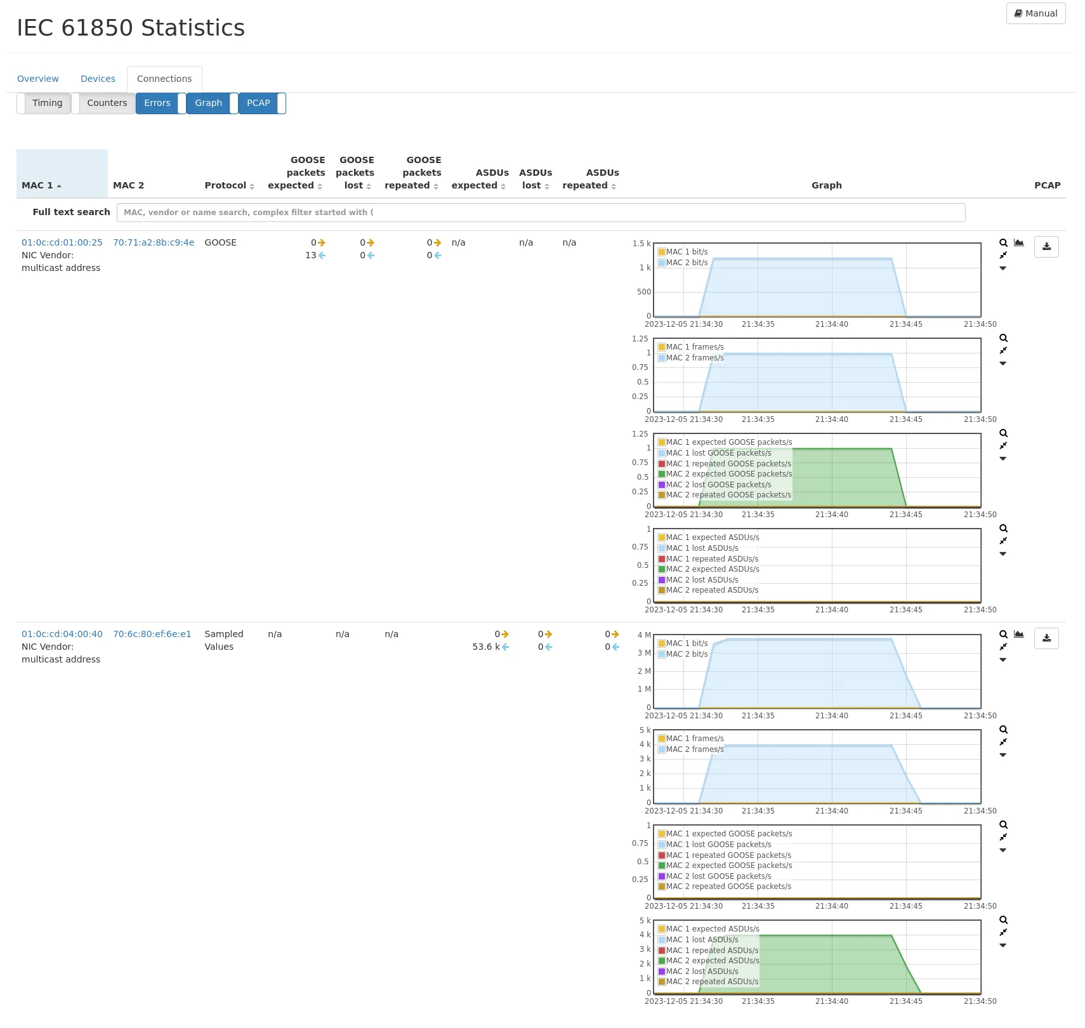The image size is (1085, 1028).
Task: Click compress arrows on Sampled Values bit/s graph
Action: point(1003,647)
